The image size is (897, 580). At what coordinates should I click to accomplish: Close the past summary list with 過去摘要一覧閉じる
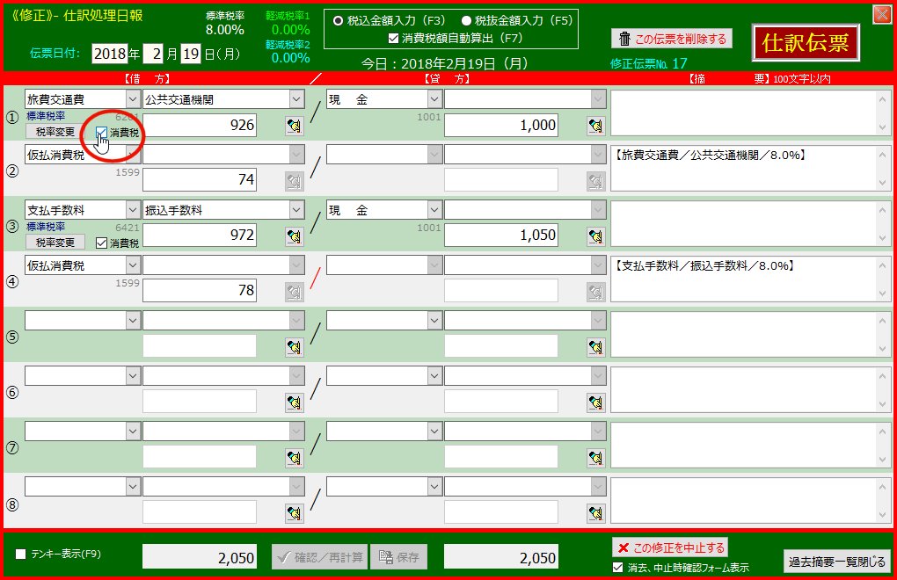pyautogui.click(x=836, y=561)
